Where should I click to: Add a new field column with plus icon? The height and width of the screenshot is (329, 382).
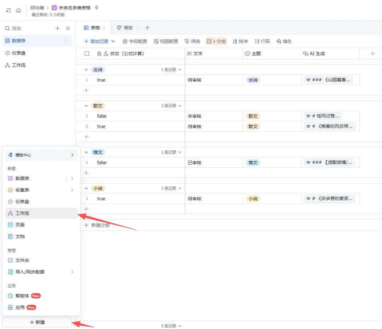(x=372, y=54)
